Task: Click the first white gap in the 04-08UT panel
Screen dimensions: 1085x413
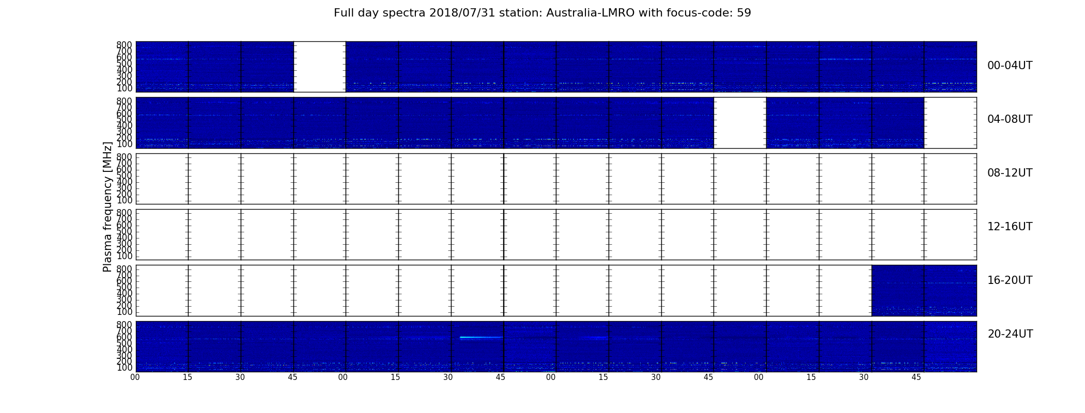Action: pyautogui.click(x=740, y=123)
